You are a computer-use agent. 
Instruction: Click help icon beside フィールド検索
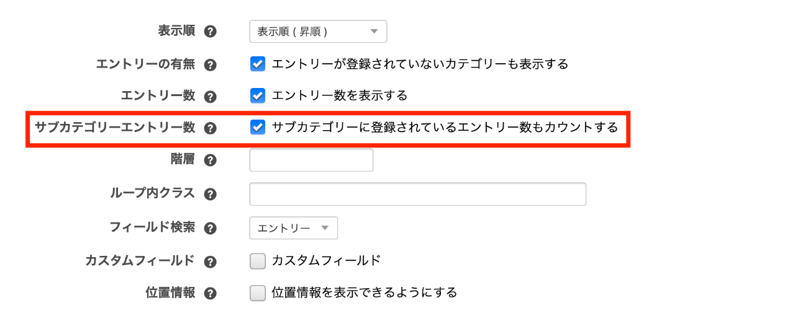coord(211,228)
